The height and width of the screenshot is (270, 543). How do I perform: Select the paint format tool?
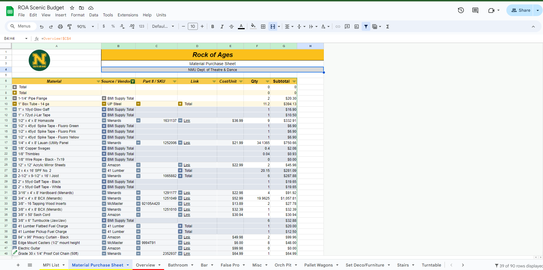69,27
